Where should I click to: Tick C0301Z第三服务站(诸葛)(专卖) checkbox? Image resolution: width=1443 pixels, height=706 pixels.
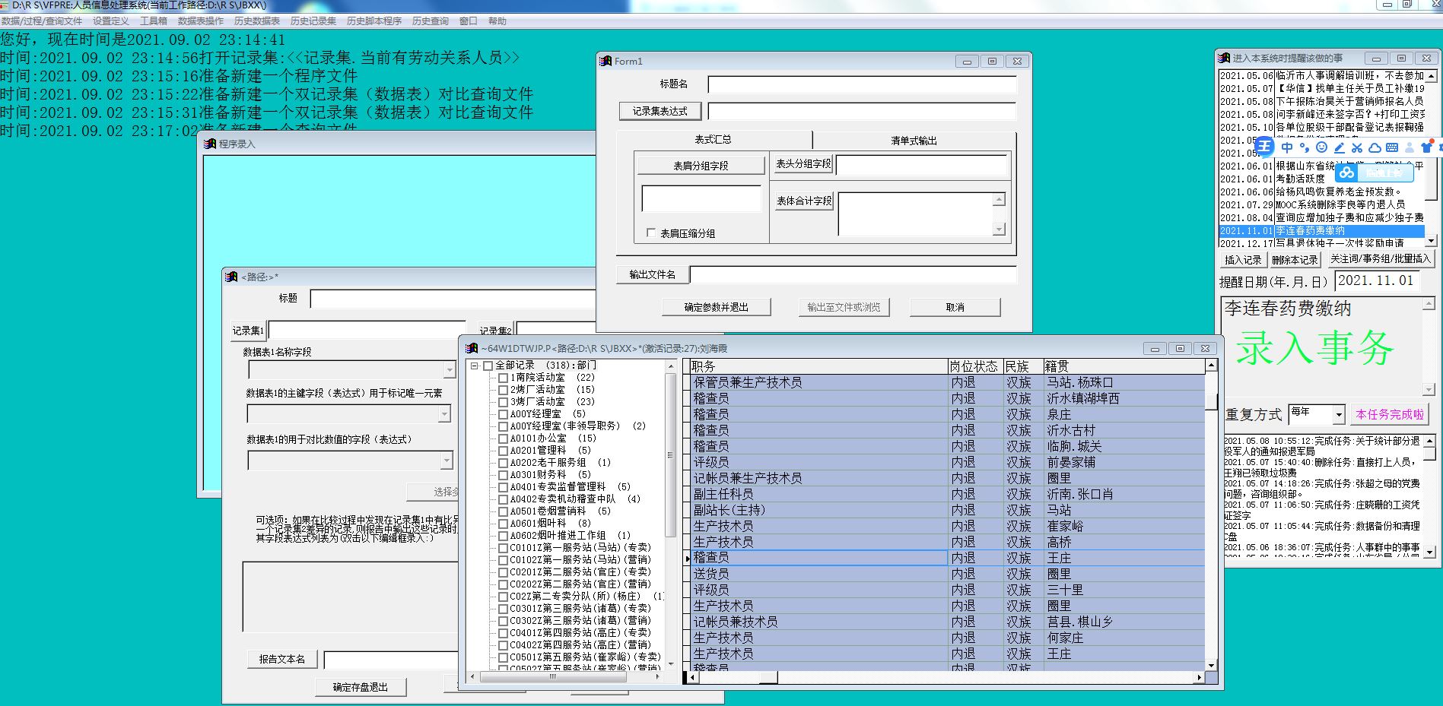503,609
